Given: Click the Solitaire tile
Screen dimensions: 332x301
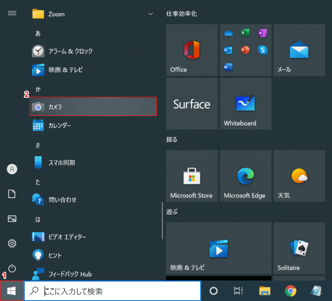Looking at the screenshot, I should pyautogui.click(x=299, y=248).
